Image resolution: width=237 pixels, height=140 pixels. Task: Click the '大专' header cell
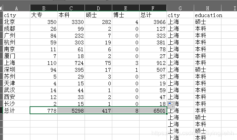point(44,15)
